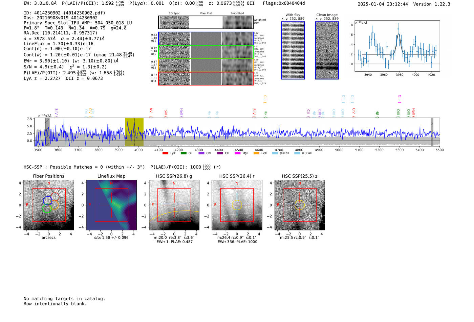Click the (K)CaII legend swatch

pos(275,153)
